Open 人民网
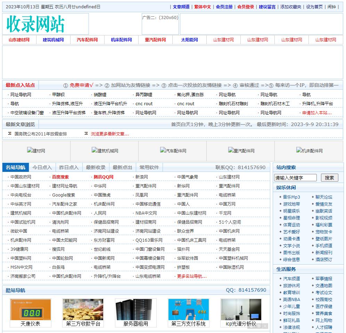The width and height of the screenshot is (346, 333). pos(100,213)
